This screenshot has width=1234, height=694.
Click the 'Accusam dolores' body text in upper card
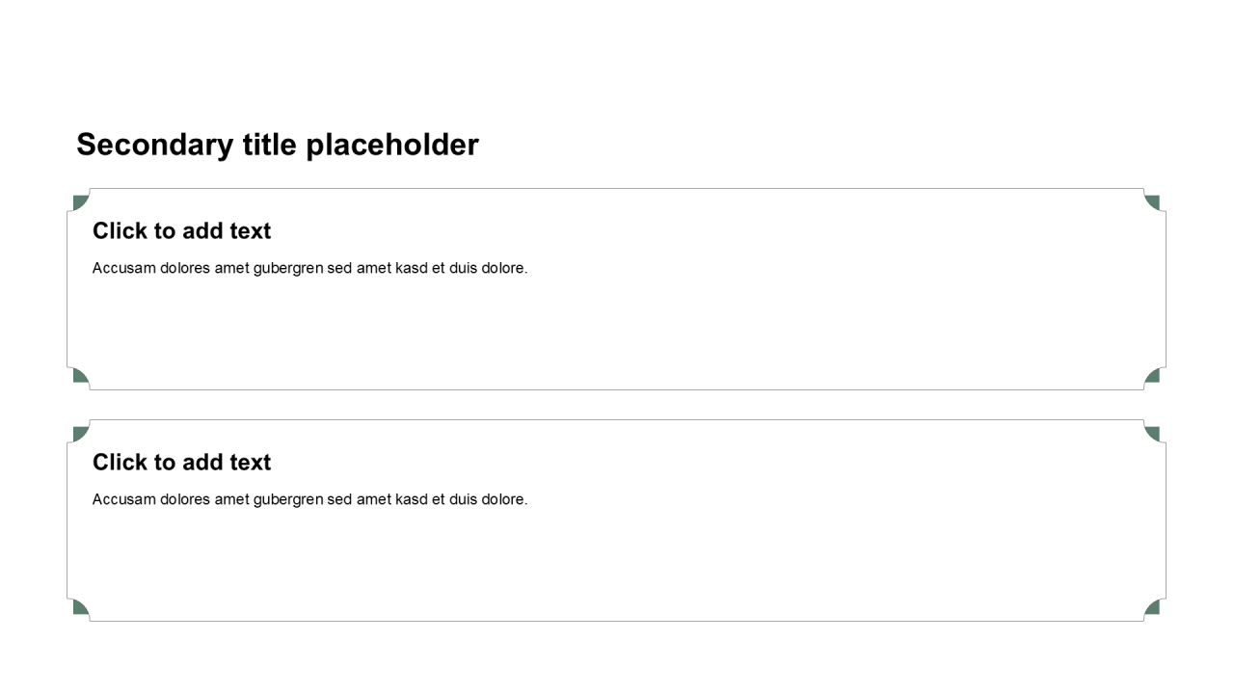click(309, 268)
